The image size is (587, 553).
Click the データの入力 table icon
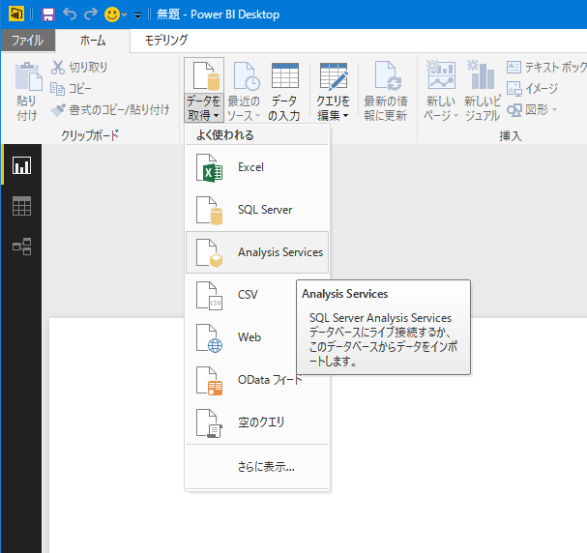pos(284,77)
